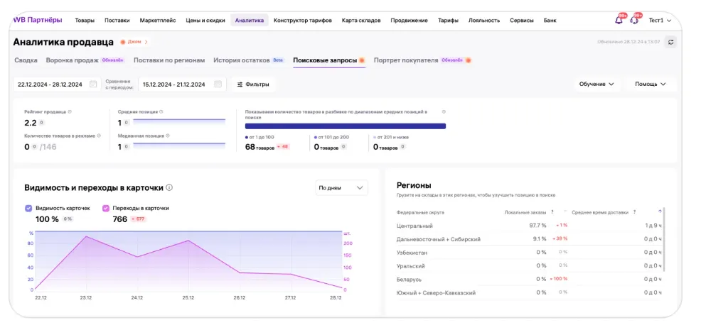Viewport: 701px width, 330px height.
Task: Click help icon beside Локальные заказы column
Action: (x=553, y=211)
